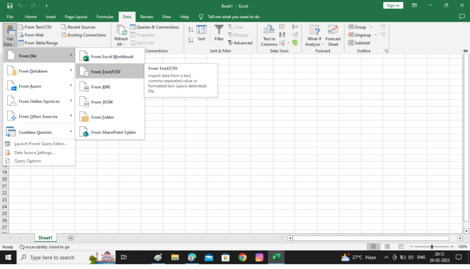The width and height of the screenshot is (470, 269).
Task: Open What-If Analysis dropdown
Action: 314,35
